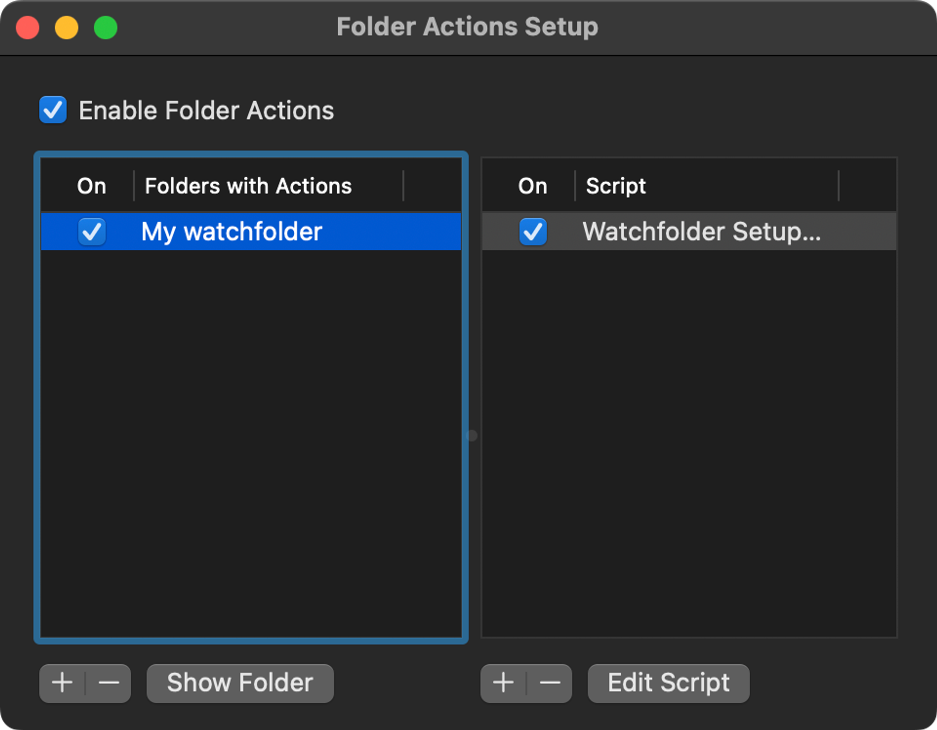Click the remove folder minus button
This screenshot has width=937, height=730.
click(x=109, y=683)
